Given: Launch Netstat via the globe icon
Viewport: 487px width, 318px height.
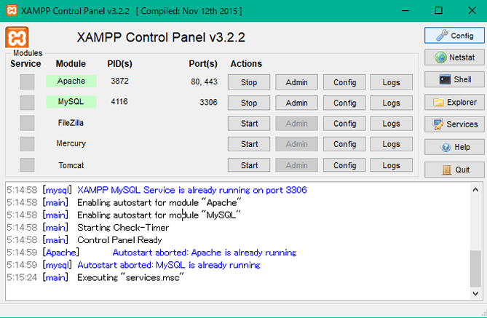Looking at the screenshot, I should click(454, 57).
